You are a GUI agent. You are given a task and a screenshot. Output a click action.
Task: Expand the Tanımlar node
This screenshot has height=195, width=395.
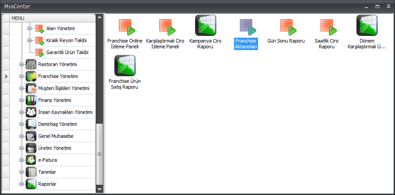coord(21,172)
